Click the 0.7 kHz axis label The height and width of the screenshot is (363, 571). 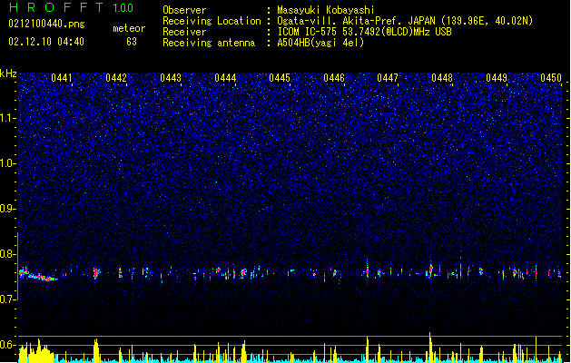8,299
